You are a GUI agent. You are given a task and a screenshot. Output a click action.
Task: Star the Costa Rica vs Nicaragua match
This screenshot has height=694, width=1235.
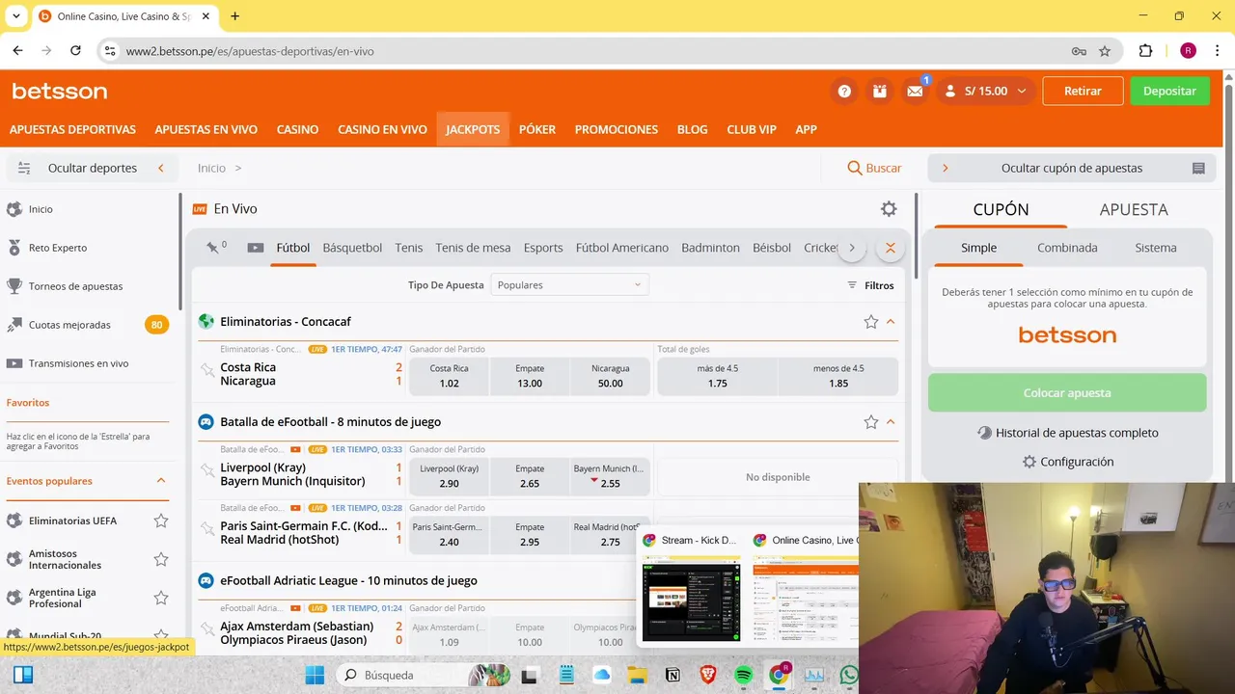pyautogui.click(x=207, y=370)
